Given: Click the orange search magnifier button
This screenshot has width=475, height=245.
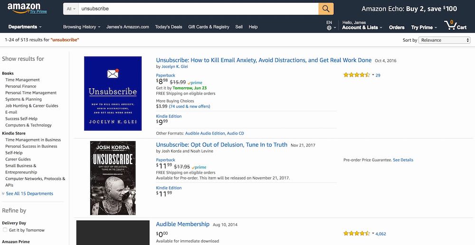Looking at the screenshot, I should point(326,9).
